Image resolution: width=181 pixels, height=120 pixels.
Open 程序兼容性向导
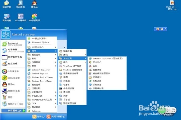pyautogui.click(x=72, y=73)
